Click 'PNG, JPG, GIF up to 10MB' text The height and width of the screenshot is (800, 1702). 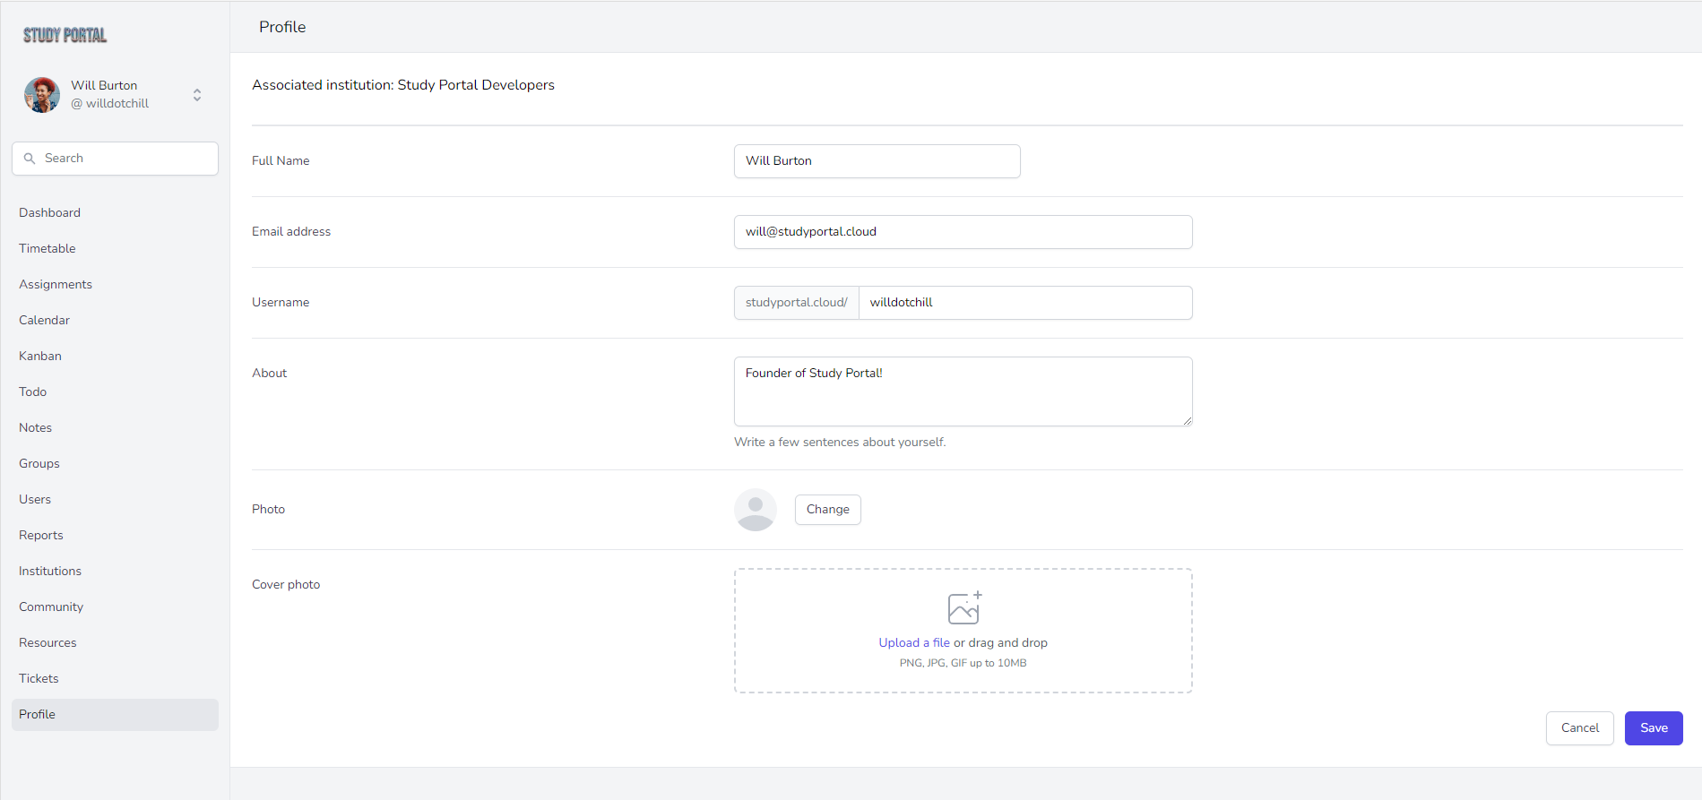[x=963, y=663]
